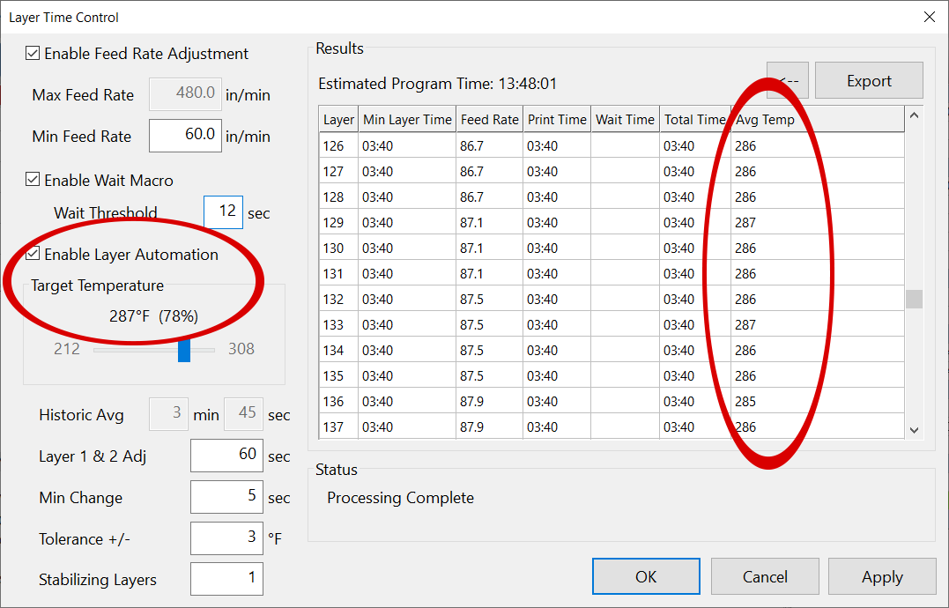The width and height of the screenshot is (949, 608).
Task: Click the Wait Threshold value field
Action: pos(223,212)
